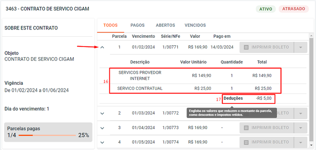This screenshot has width=316, height=150.
Task: Click payment date 14/03/2024
Action: (x=222, y=47)
